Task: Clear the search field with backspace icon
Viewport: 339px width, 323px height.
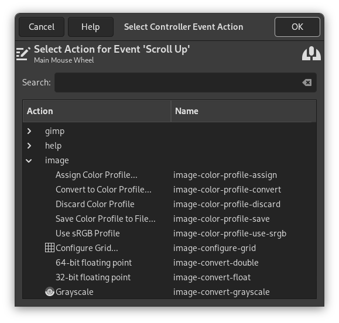Action: (307, 83)
